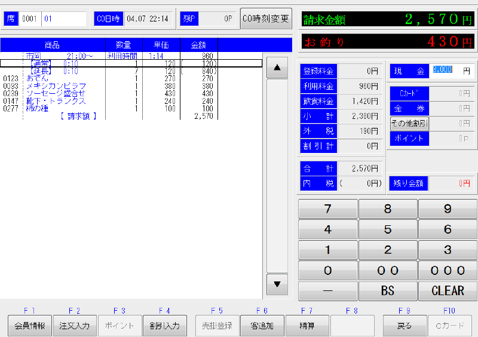478x337 pixels.
Task: Tap keypad digit 4
Action: click(327, 229)
